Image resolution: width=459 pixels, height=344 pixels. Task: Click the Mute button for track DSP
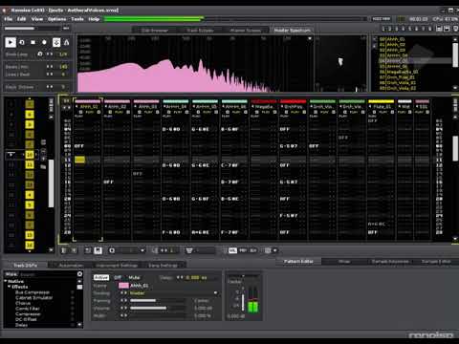pyautogui.click(x=134, y=277)
